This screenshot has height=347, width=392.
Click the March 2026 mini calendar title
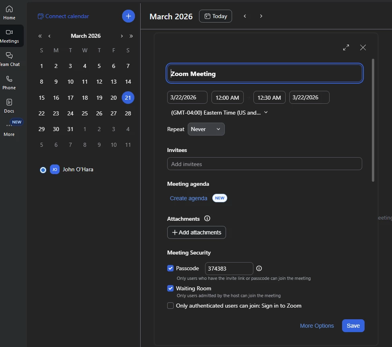(x=86, y=36)
